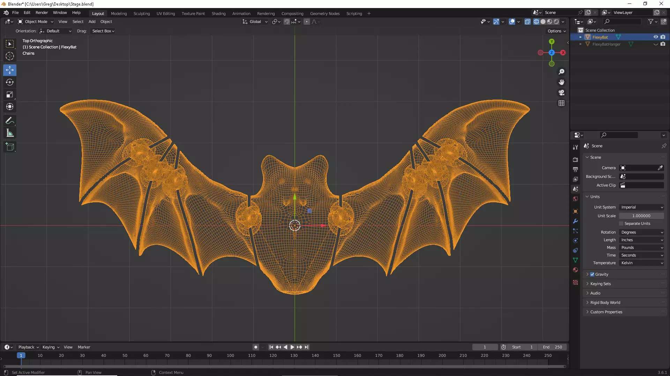Screen dimensions: 670x376
Task: Switch to the Geometry Nodes workspace tab
Action: [325, 14]
